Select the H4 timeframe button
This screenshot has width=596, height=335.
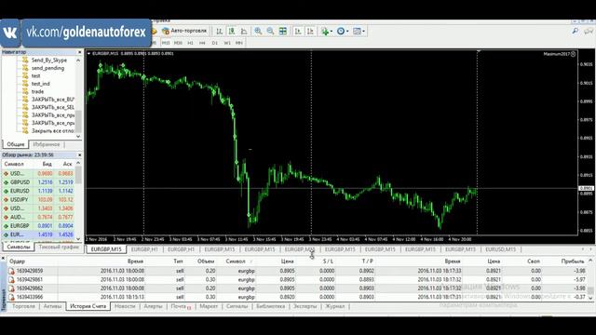click(x=203, y=43)
